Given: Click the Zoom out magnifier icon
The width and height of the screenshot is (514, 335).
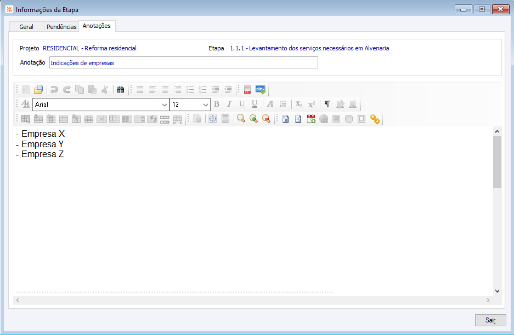Looking at the screenshot, I should pyautogui.click(x=266, y=119).
